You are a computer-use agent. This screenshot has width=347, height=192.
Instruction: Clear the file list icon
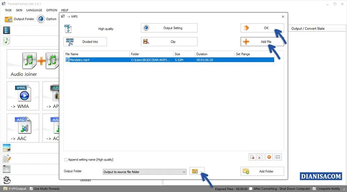click(x=261, y=157)
